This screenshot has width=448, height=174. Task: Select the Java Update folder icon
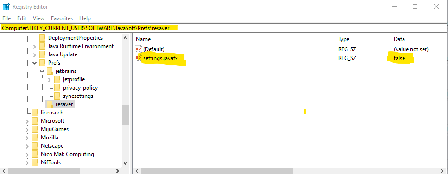(x=42, y=54)
